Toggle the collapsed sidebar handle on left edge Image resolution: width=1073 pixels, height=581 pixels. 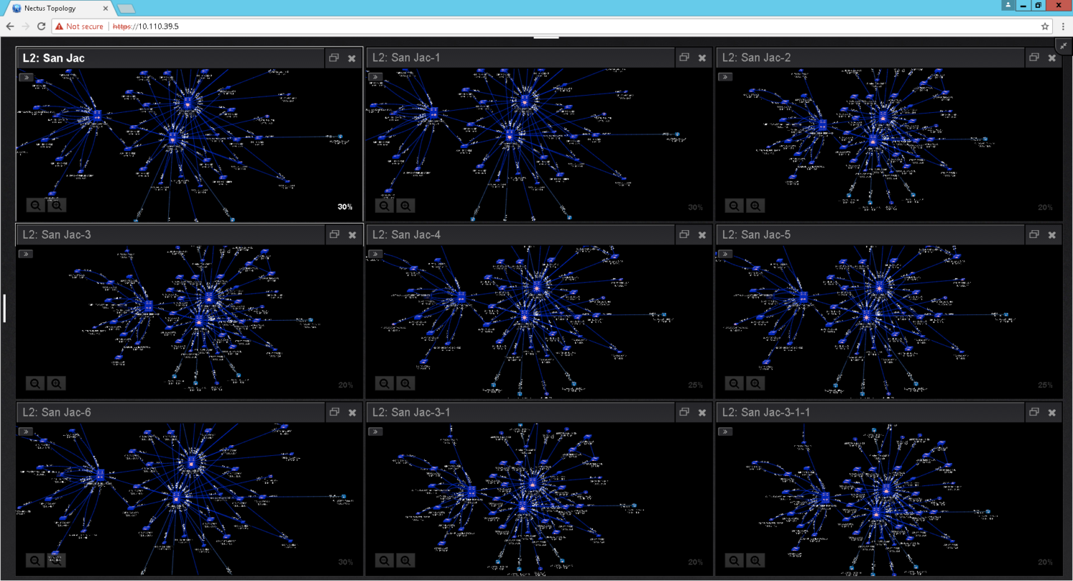click(4, 307)
